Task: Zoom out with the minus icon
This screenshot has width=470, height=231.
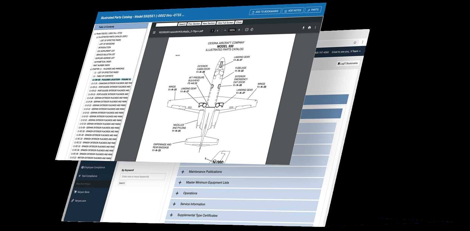Action: (225, 30)
